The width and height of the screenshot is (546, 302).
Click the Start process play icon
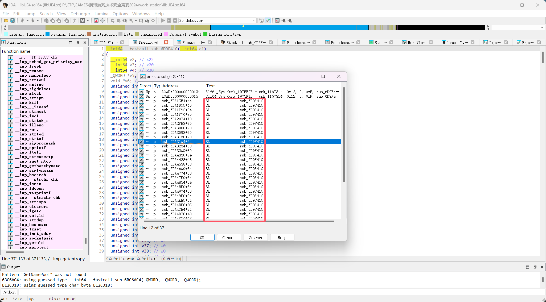[x=163, y=20]
